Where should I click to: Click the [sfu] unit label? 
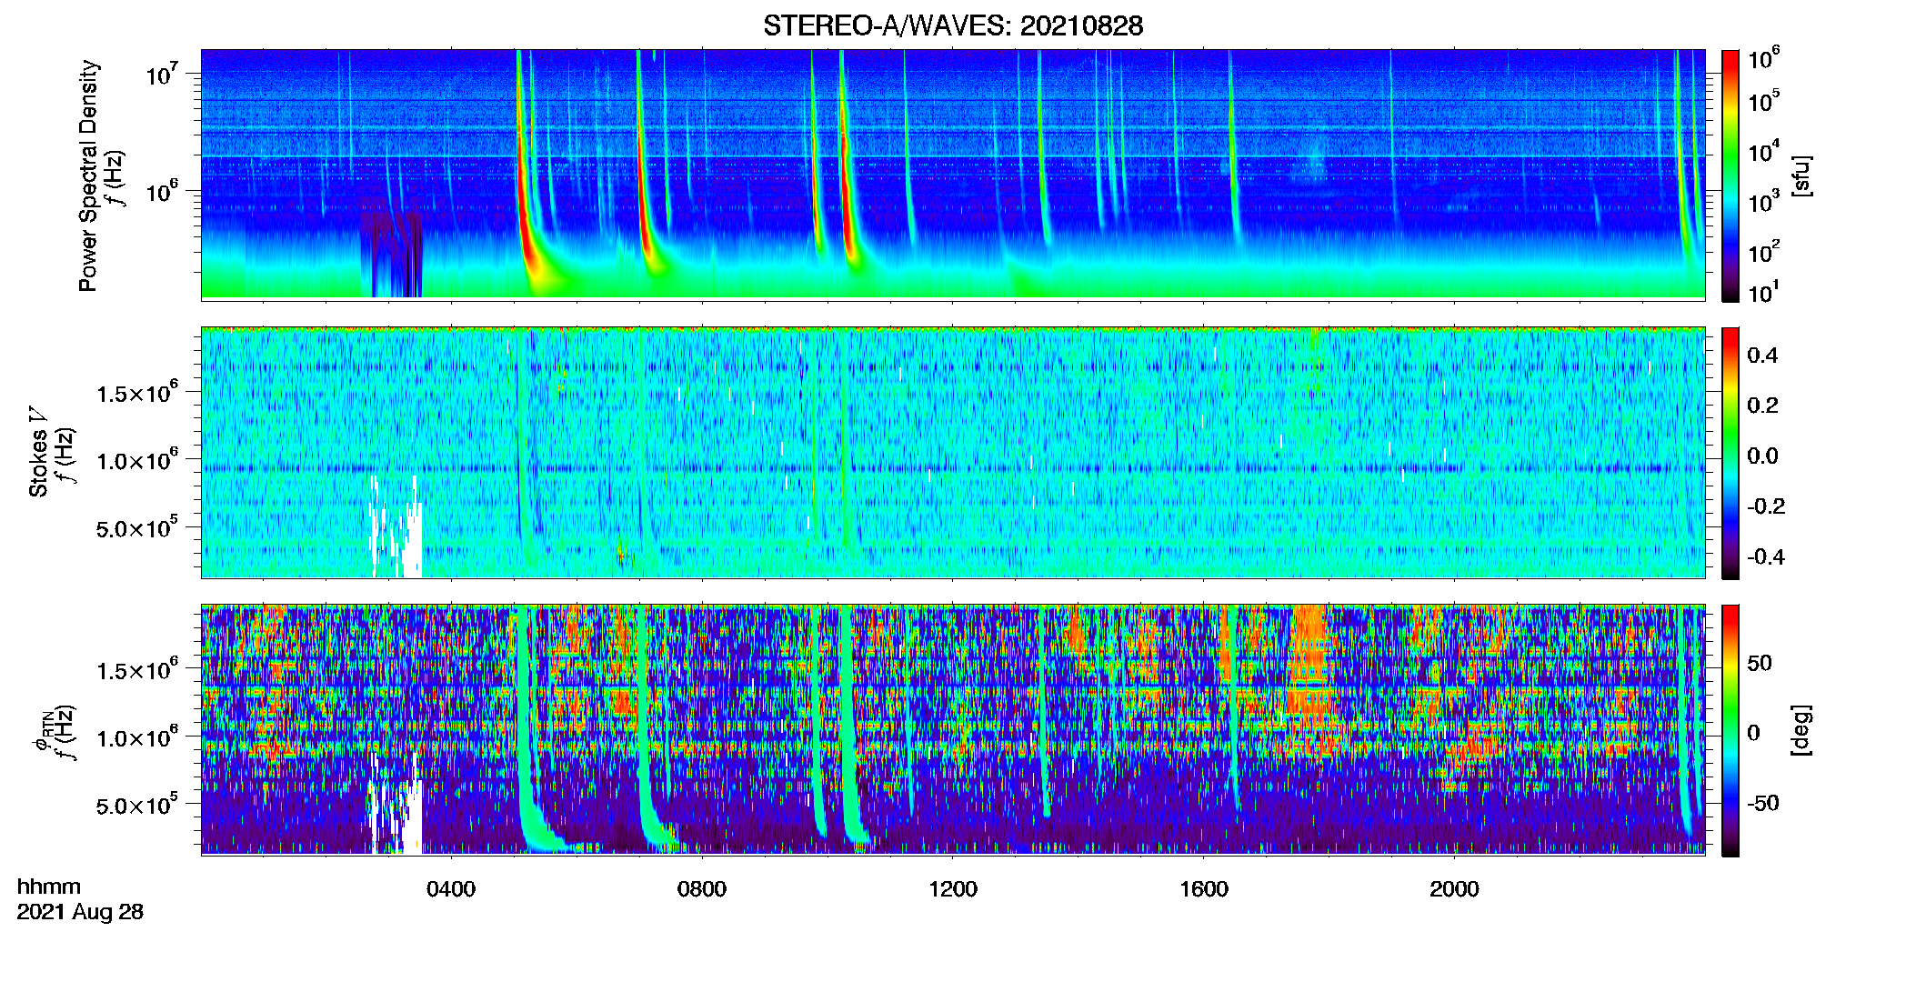pyautogui.click(x=1801, y=175)
